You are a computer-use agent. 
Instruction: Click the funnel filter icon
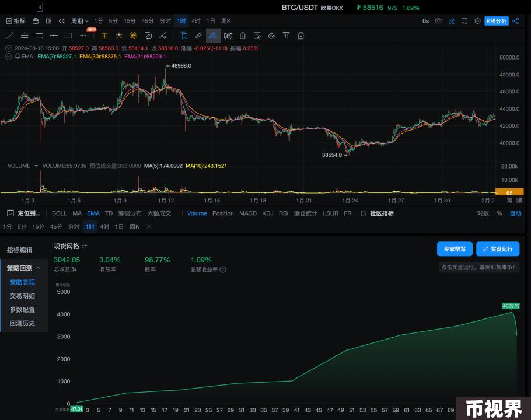286,36
